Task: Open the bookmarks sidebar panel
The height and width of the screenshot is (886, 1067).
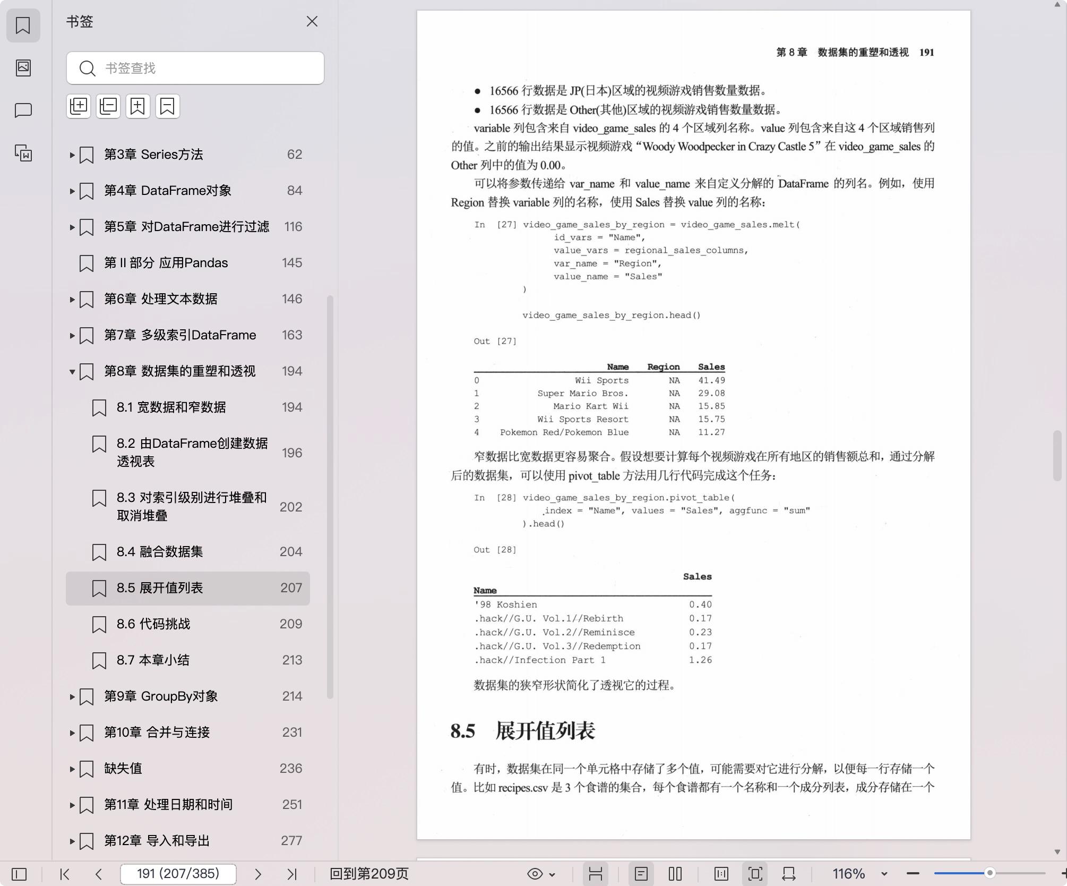Action: coord(23,25)
